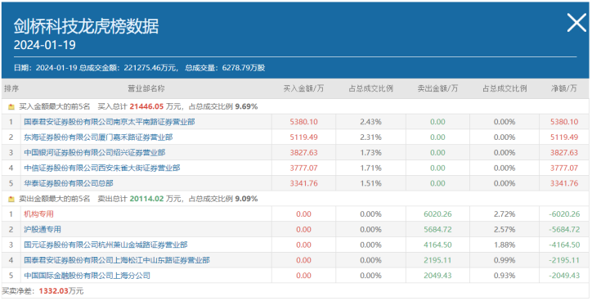The width and height of the screenshot is (592, 301).
Task: Click the -6020.26 net amount cell
Action: coord(564,214)
